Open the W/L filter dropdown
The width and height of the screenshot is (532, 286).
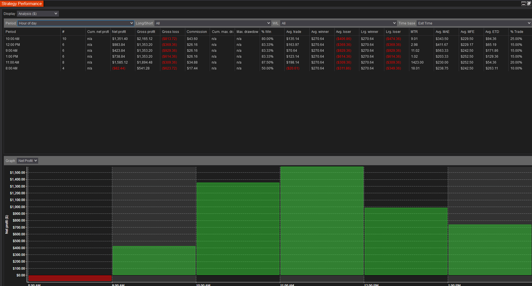click(338, 23)
